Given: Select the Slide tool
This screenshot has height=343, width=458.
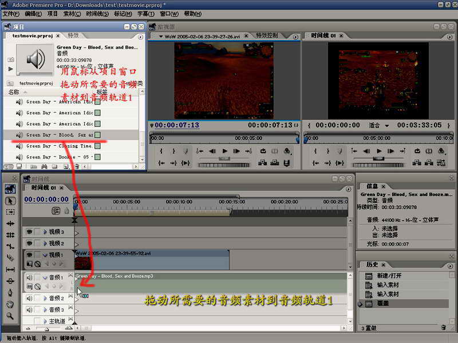Looking at the screenshot, I should tap(10, 281).
